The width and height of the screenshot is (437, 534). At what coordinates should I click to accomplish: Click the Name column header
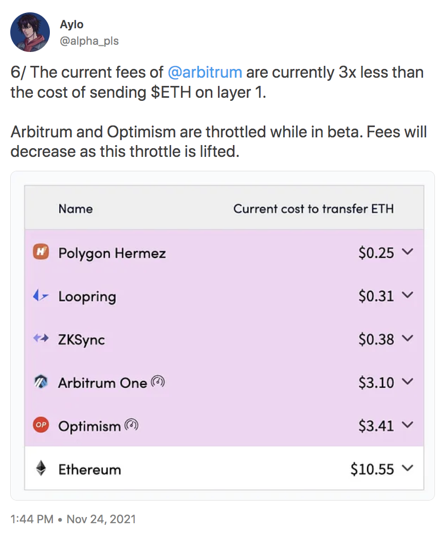click(76, 208)
